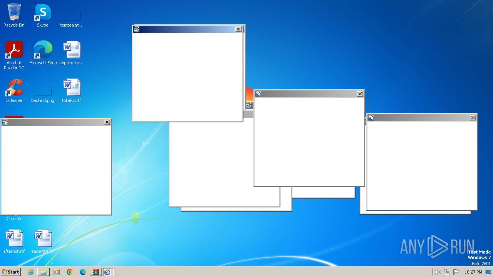
Task: Open the Start menu
Action: tap(10, 272)
